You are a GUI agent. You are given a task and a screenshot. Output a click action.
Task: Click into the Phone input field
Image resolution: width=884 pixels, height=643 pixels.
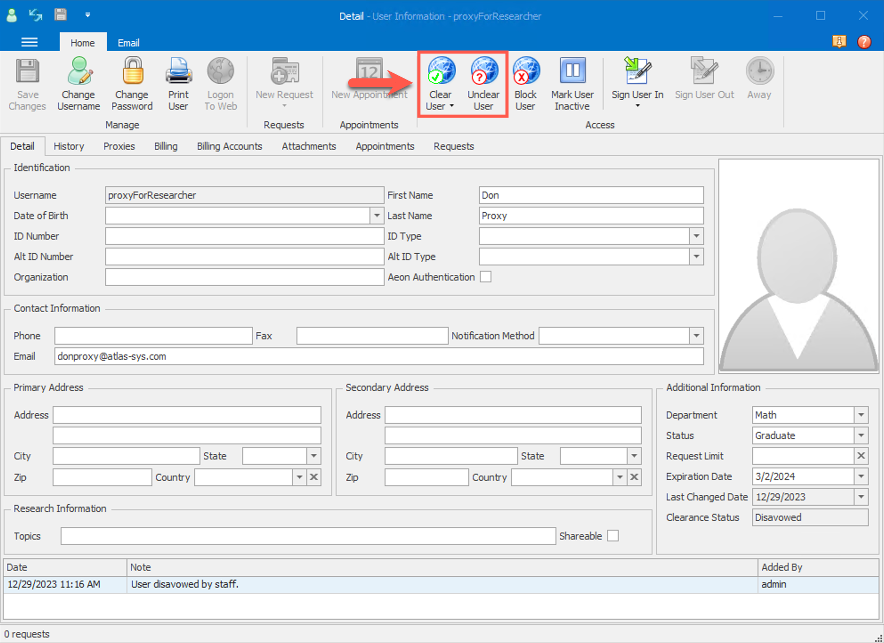(x=153, y=336)
